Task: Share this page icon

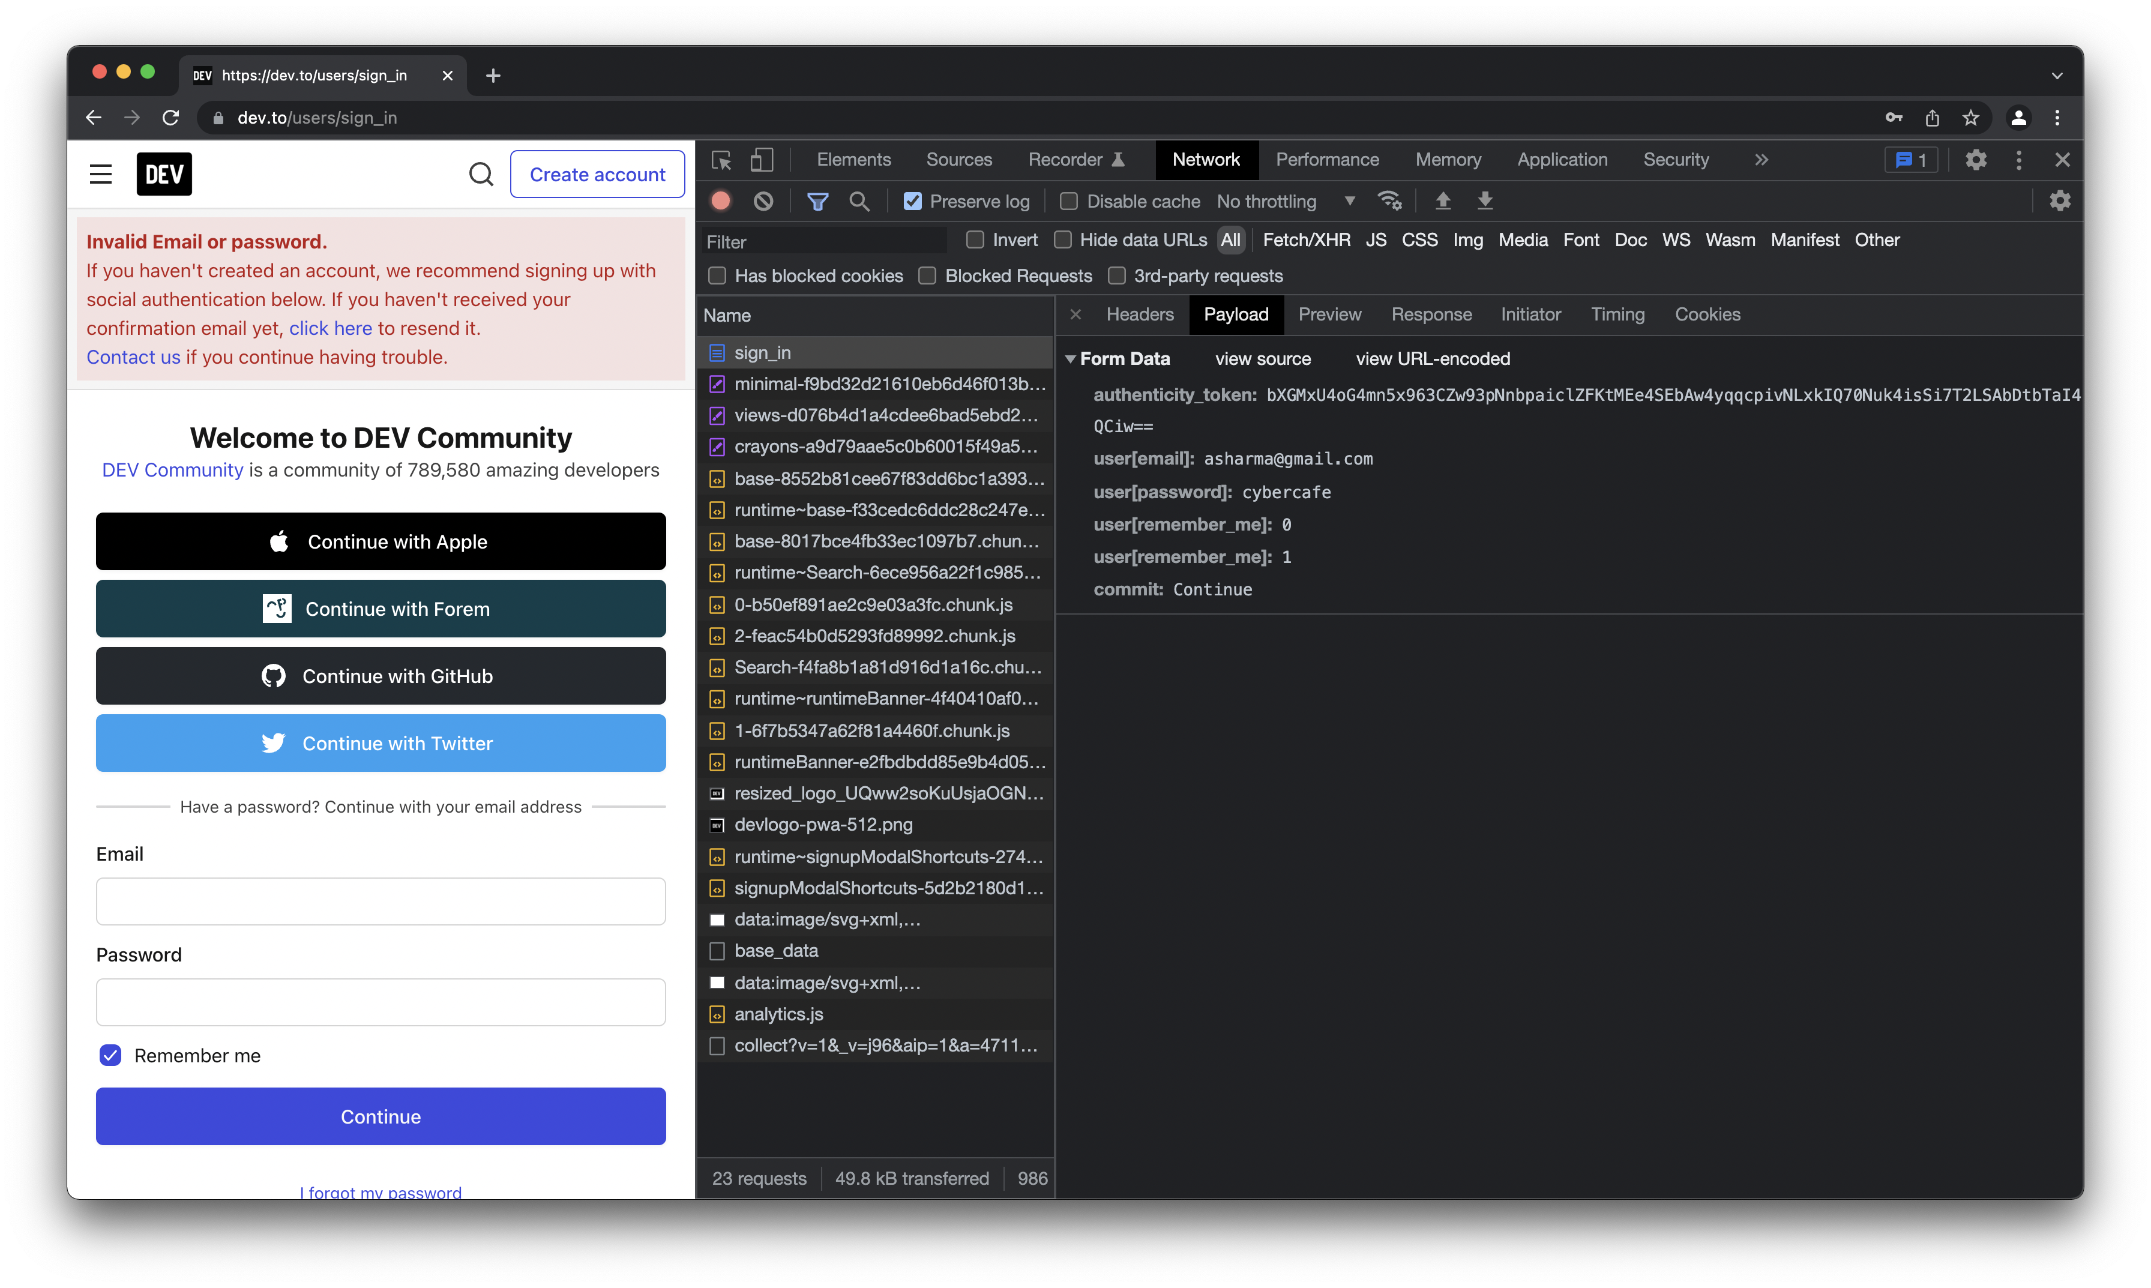Action: tap(1931, 117)
